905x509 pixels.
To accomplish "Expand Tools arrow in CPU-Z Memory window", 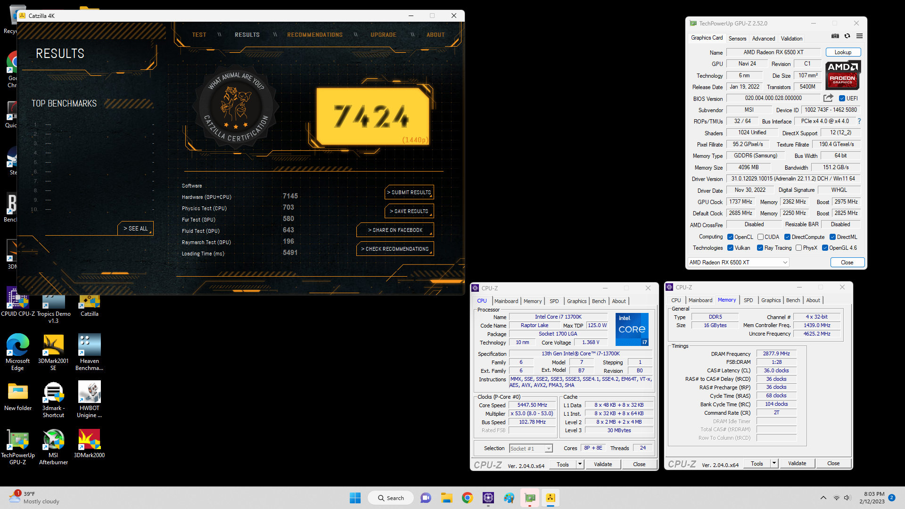I will coord(774,463).
